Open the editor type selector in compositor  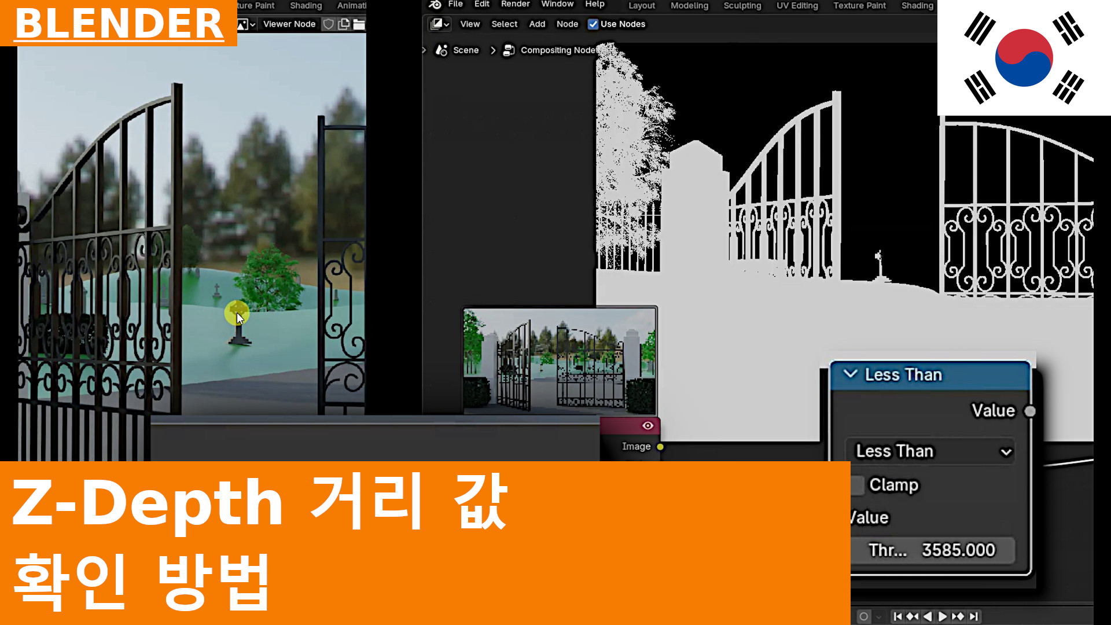[440, 24]
